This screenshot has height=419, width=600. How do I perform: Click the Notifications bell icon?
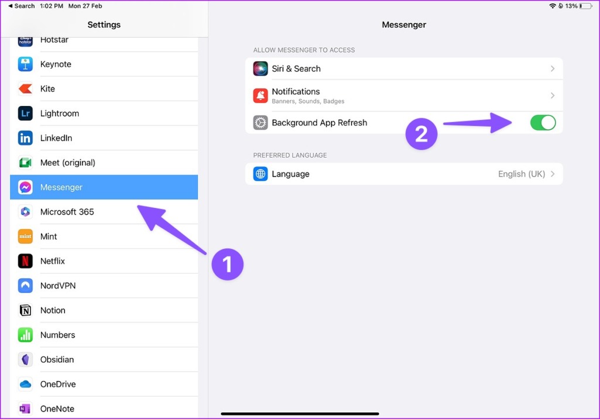tap(260, 95)
